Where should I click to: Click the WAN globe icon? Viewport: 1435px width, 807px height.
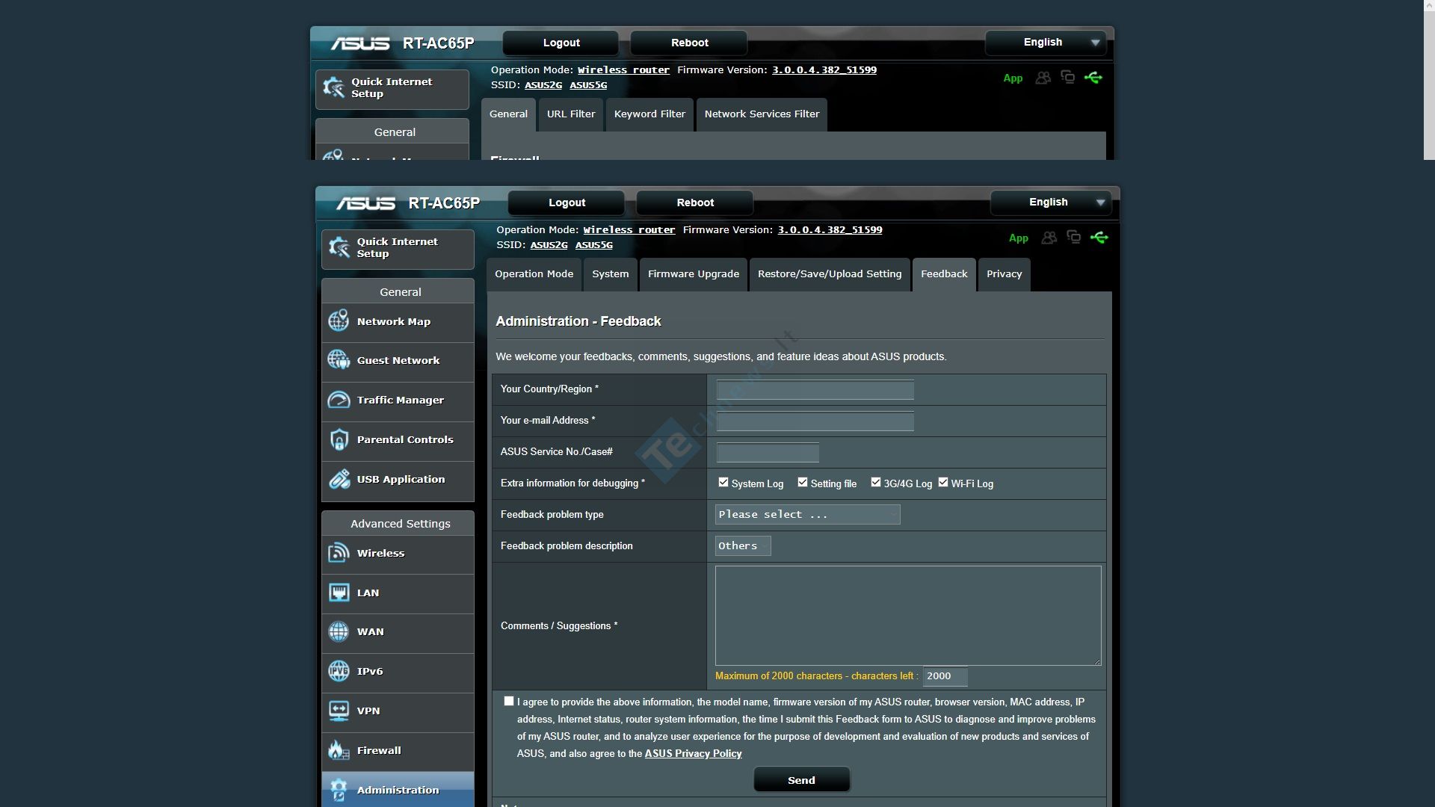[x=339, y=631]
